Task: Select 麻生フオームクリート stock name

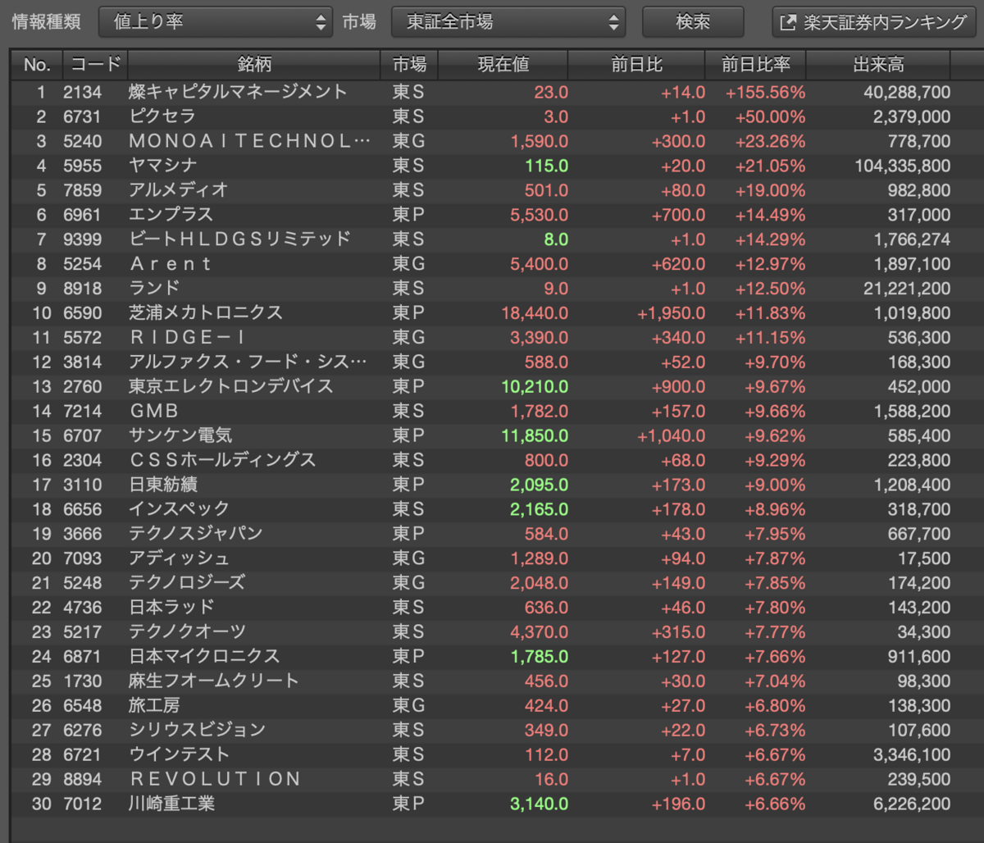Action: pos(214,681)
